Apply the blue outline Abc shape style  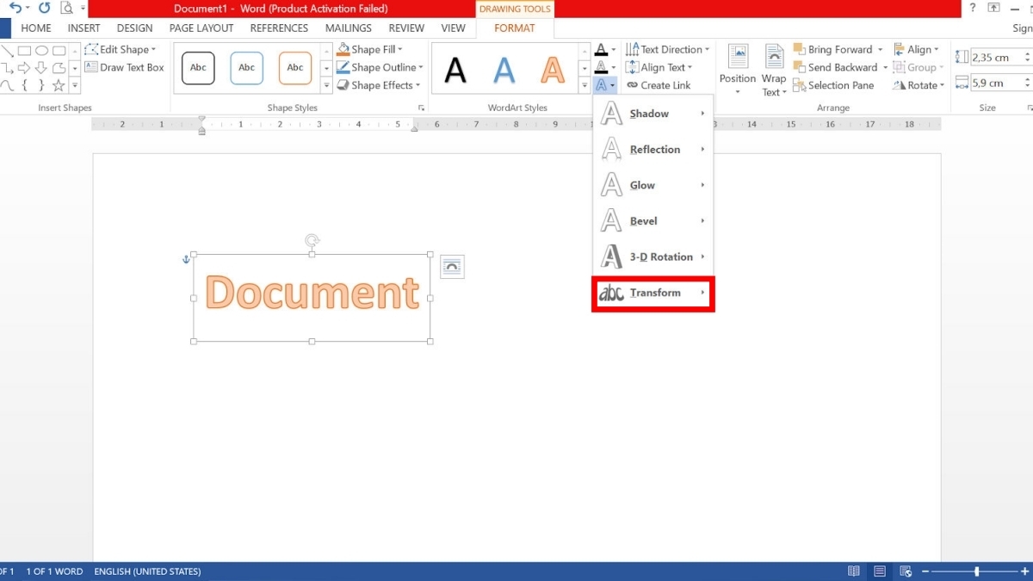coord(247,68)
